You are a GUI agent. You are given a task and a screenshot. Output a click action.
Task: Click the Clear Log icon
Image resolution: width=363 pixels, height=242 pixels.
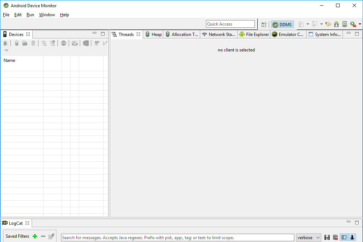tap(335, 237)
